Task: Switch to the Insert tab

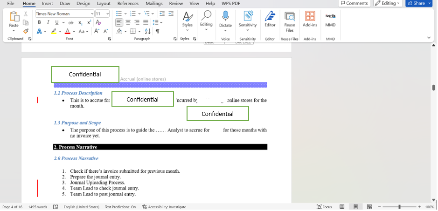Action: tap(48, 4)
